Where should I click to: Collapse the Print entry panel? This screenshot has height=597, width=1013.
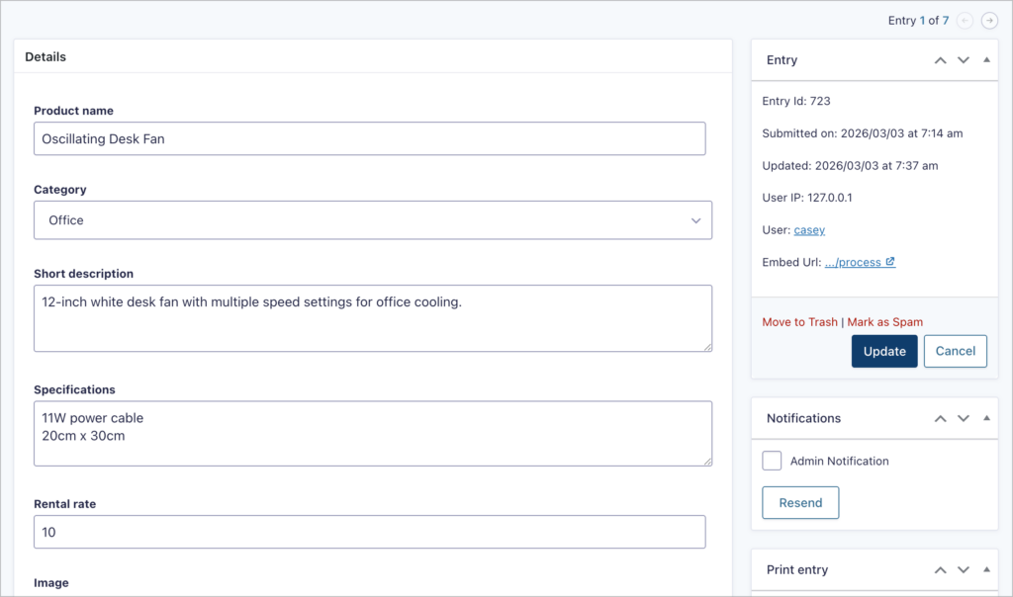pos(985,569)
